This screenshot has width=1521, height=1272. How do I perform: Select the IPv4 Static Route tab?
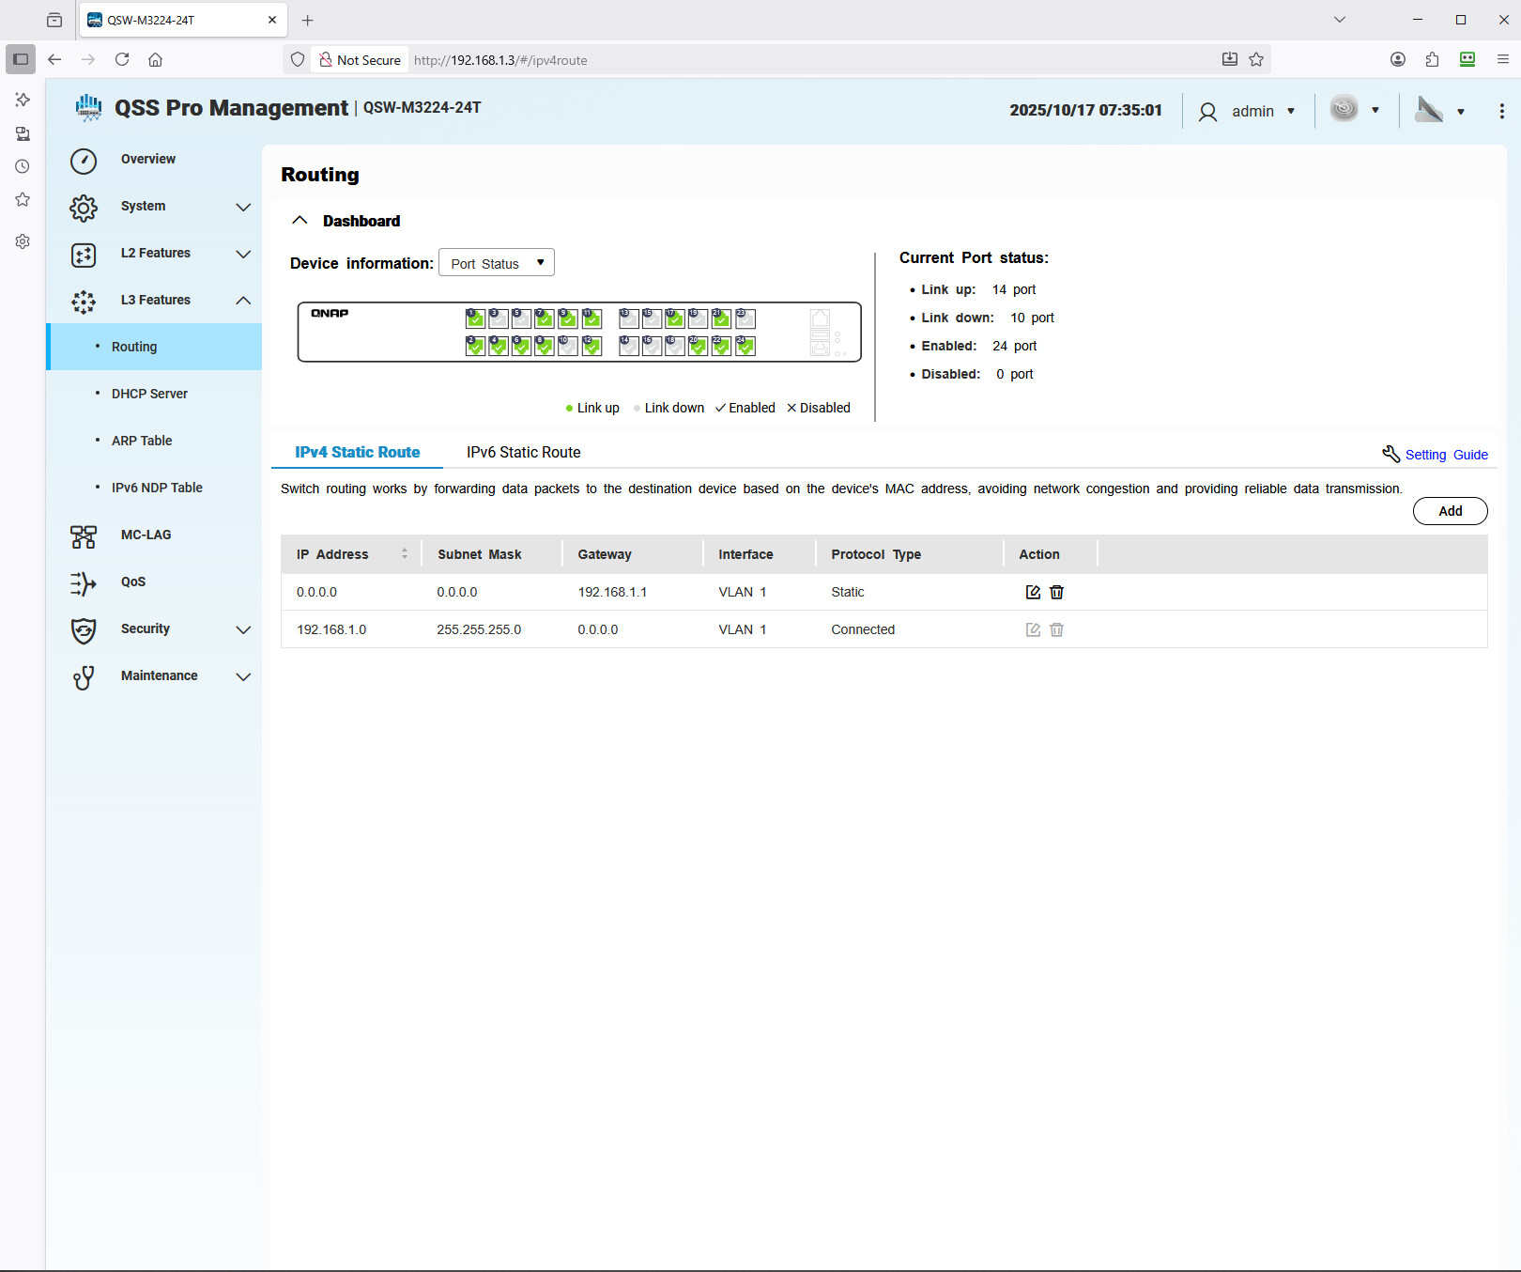[x=357, y=452]
